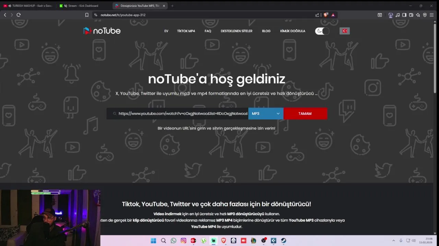
Task: Bookmark this page with the bookmark icon
Action: pyautogui.click(x=87, y=15)
